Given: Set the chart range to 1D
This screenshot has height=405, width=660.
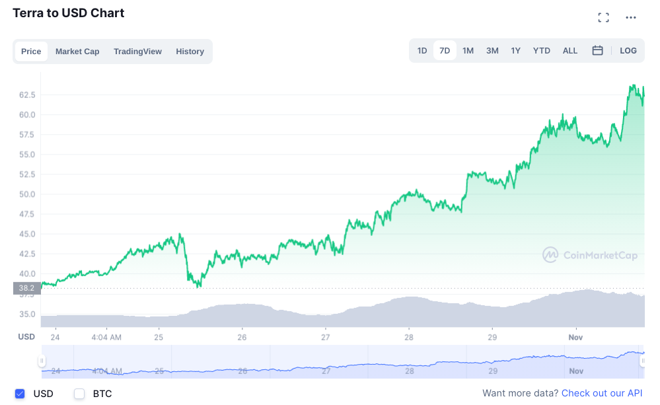Looking at the screenshot, I should click(x=422, y=51).
